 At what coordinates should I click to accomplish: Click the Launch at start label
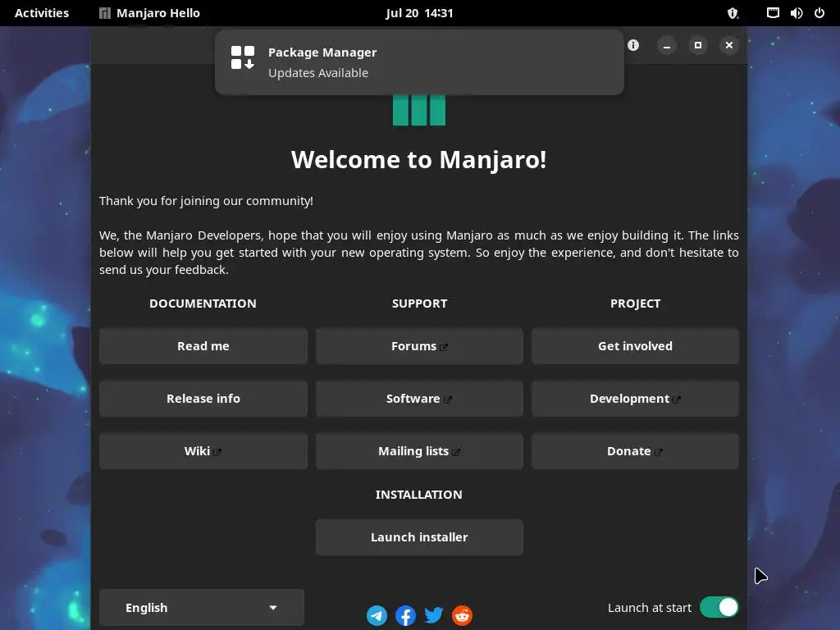[x=650, y=608]
